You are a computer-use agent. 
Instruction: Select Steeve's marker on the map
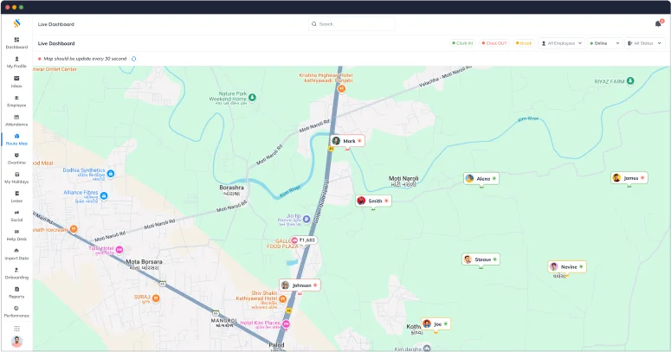click(481, 259)
